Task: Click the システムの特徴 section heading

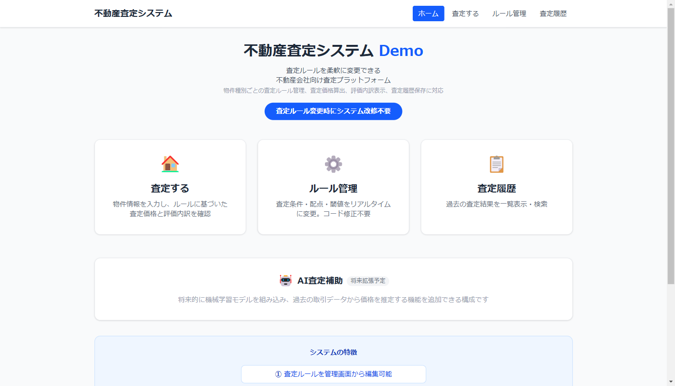Action: (333, 352)
